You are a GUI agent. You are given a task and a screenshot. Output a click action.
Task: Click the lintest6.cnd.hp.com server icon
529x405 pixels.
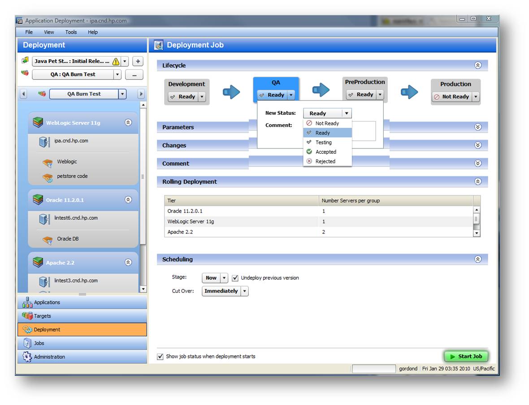[44, 219]
